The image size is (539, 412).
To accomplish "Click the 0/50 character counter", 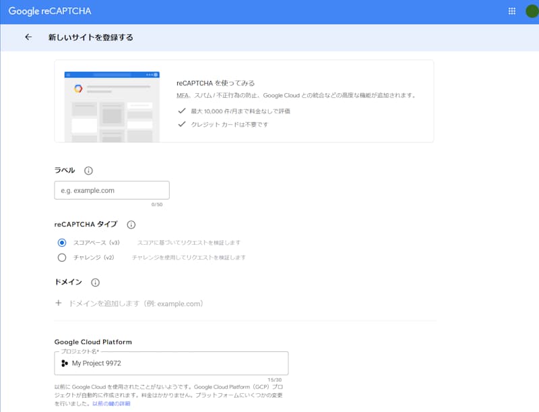I will [157, 204].
